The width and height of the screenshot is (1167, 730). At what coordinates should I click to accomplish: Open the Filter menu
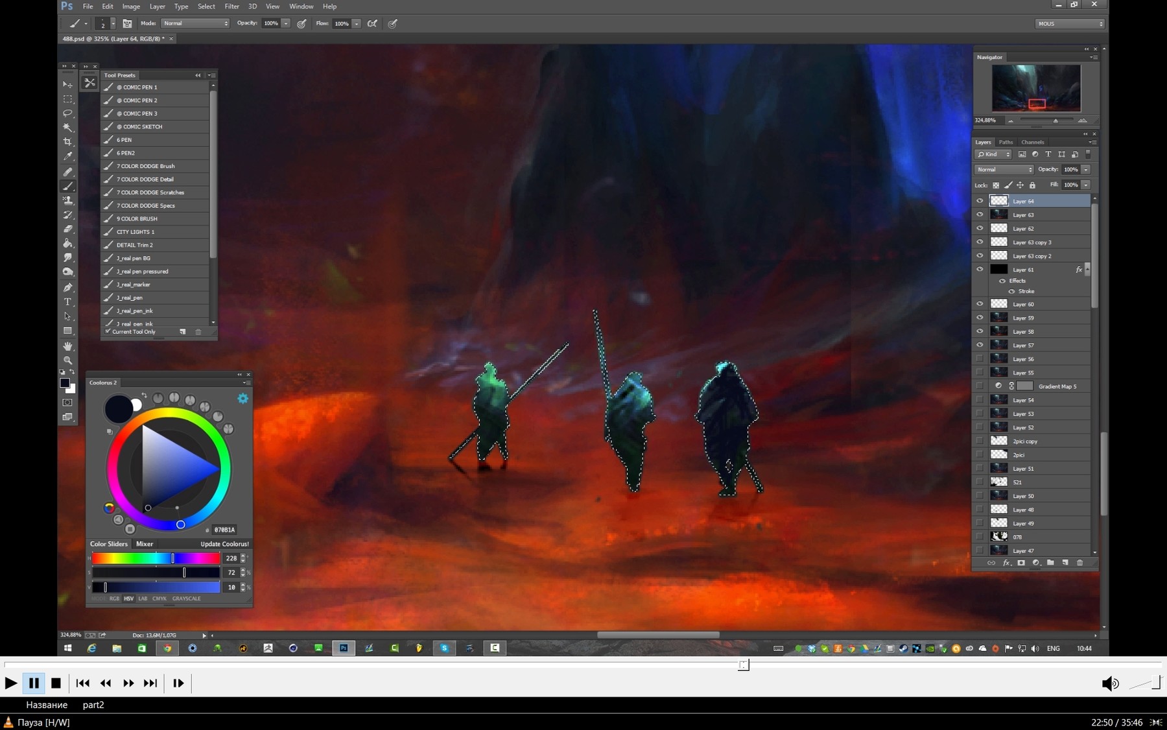click(x=232, y=6)
